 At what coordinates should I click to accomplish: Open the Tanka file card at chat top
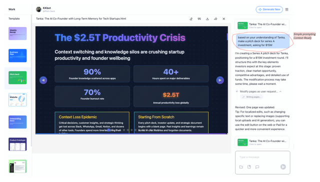coord(262,25)
